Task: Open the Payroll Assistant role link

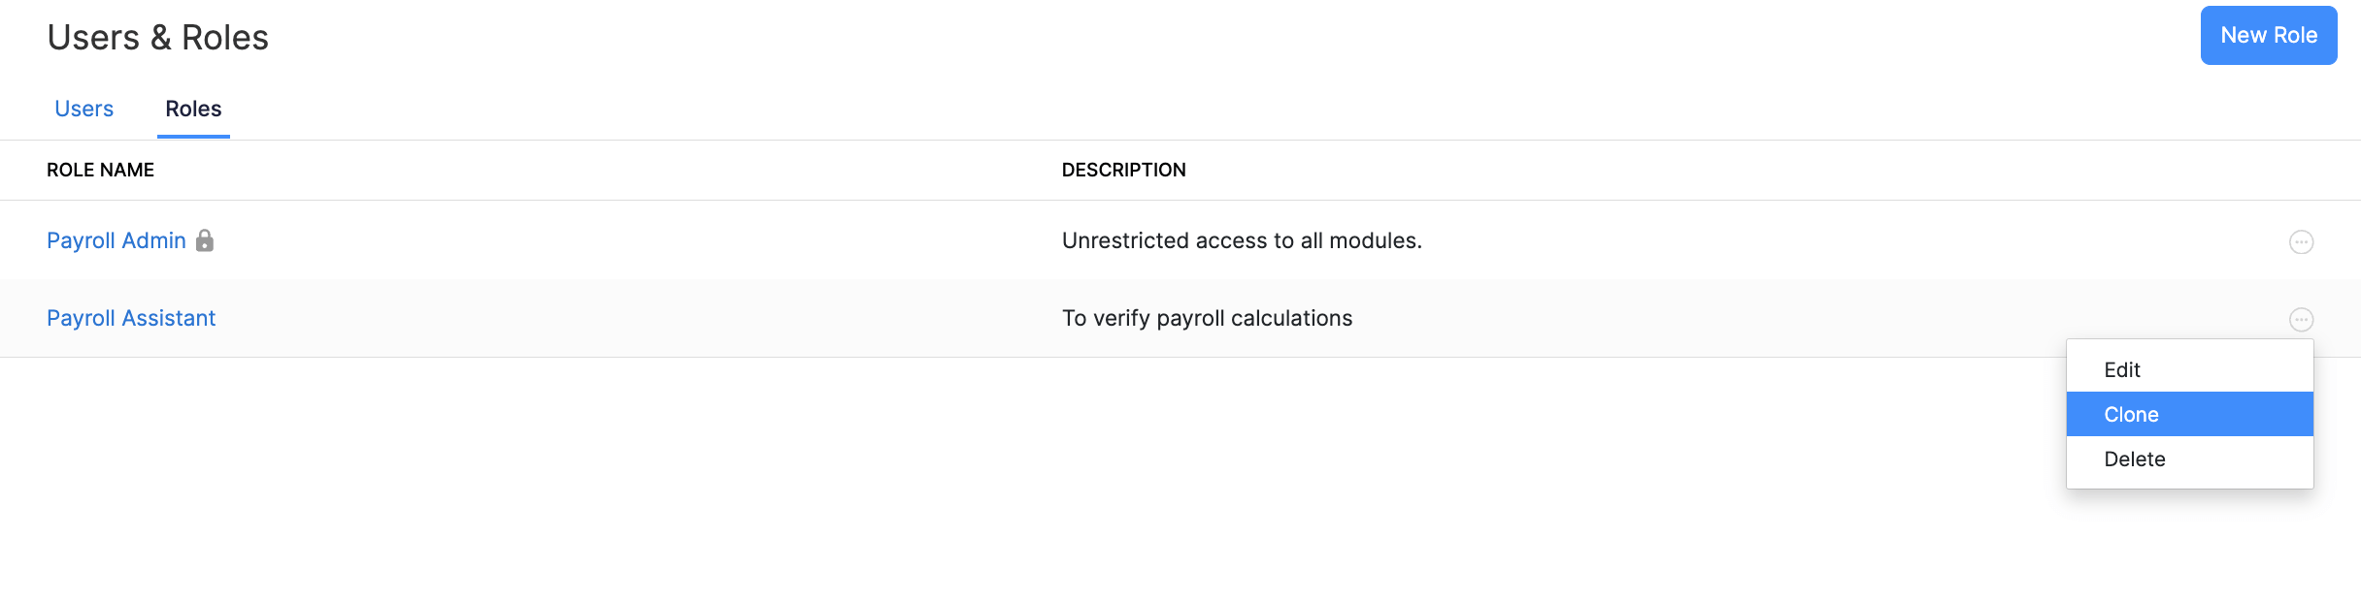Action: pyautogui.click(x=131, y=318)
